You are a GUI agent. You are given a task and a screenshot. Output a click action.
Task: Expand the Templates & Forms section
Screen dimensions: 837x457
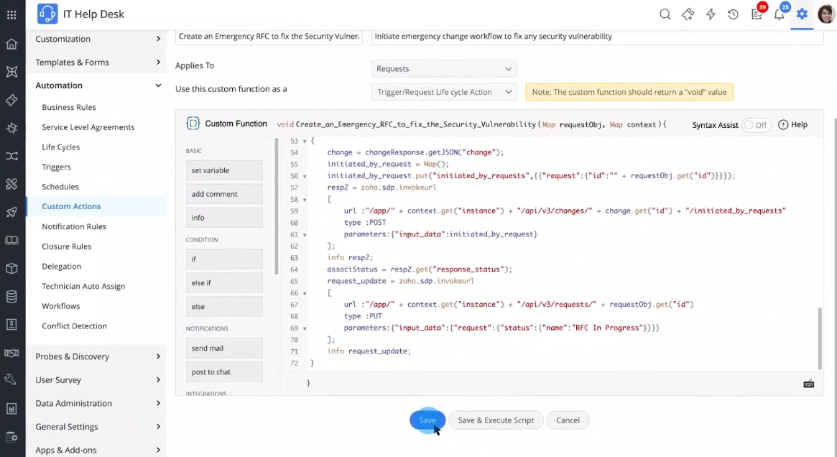pos(97,63)
